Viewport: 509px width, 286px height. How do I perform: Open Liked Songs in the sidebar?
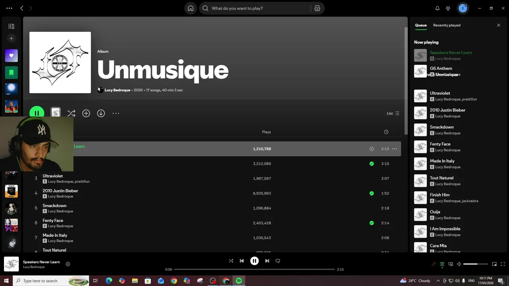click(11, 56)
